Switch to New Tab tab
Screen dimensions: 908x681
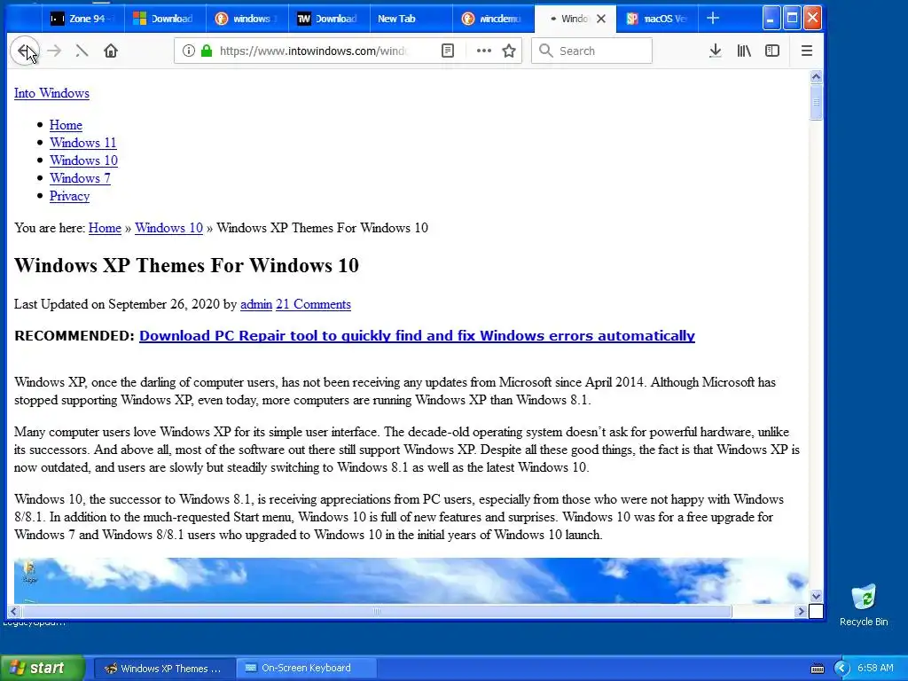click(x=411, y=19)
